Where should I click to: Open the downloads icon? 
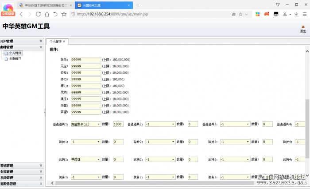(296, 14)
